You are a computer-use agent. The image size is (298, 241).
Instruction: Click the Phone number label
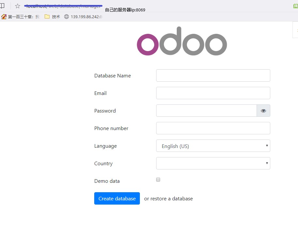pos(111,128)
